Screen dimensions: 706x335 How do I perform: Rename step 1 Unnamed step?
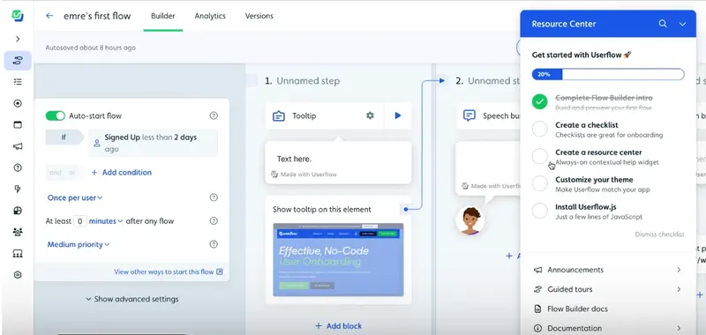tap(308, 81)
